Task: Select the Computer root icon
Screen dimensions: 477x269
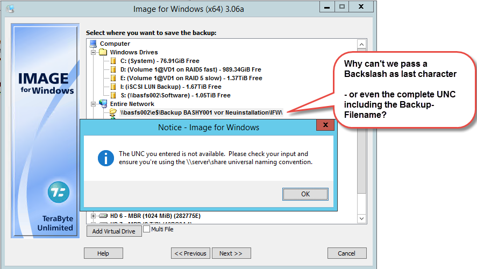Action: pos(93,44)
